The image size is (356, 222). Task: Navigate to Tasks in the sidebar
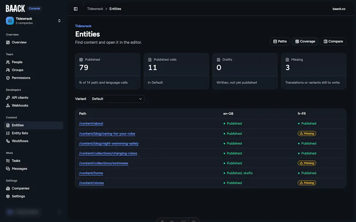34,161
